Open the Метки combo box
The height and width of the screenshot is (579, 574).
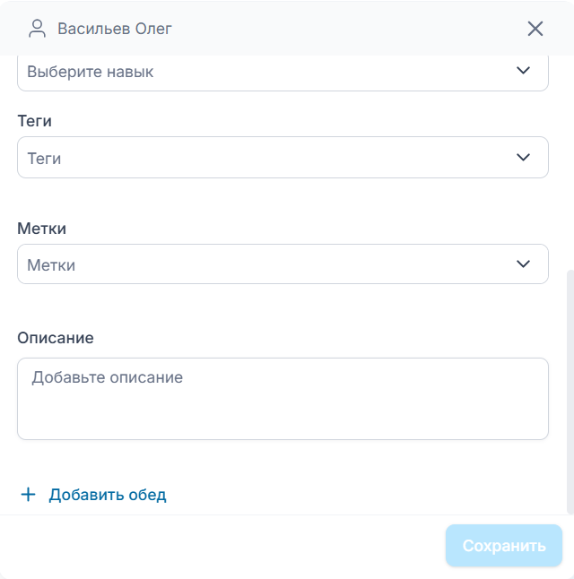269,264
